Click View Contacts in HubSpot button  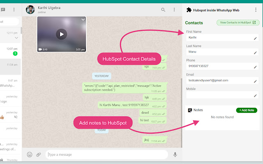click(238, 23)
